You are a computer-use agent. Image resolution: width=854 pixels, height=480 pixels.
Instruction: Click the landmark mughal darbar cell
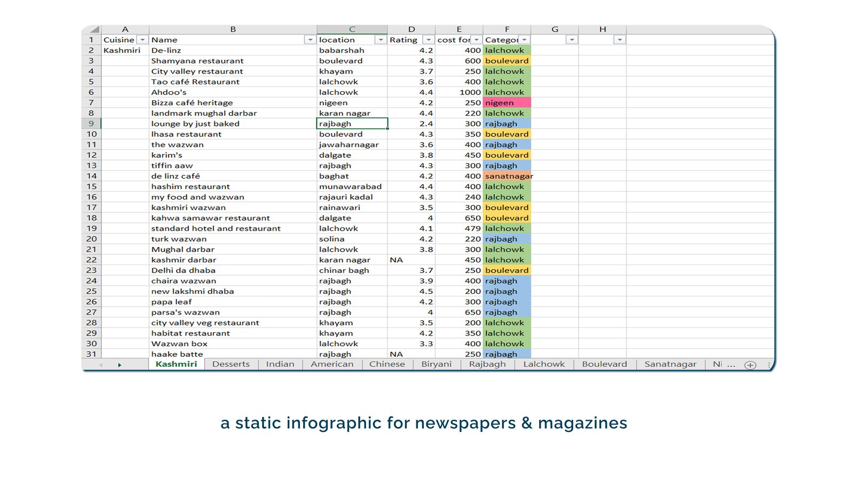(x=233, y=113)
